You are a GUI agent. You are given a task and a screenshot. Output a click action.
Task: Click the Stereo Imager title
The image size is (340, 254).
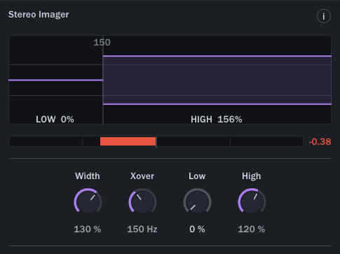(x=39, y=15)
